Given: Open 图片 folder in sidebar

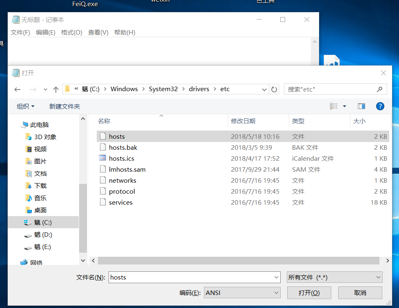Looking at the screenshot, I should [36, 162].
